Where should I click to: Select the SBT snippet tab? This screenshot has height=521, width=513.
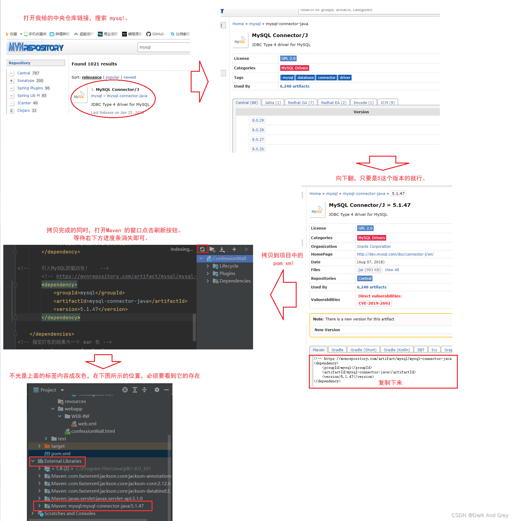pos(421,350)
